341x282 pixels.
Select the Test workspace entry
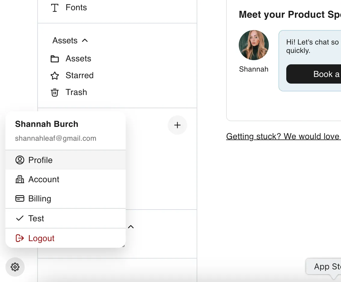point(66,218)
